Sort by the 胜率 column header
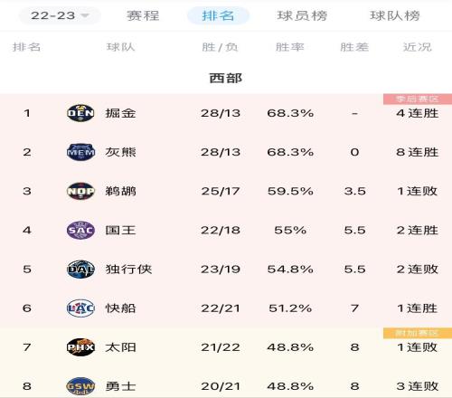The width and height of the screenshot is (452, 398). click(x=290, y=47)
